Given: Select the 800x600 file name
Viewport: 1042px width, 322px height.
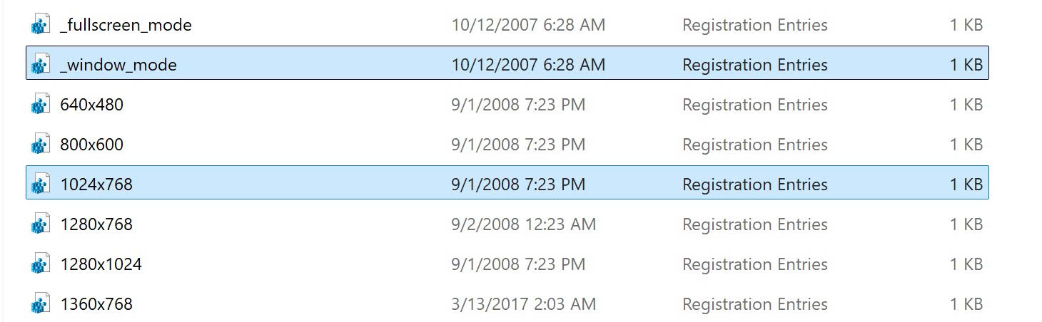Looking at the screenshot, I should point(92,145).
